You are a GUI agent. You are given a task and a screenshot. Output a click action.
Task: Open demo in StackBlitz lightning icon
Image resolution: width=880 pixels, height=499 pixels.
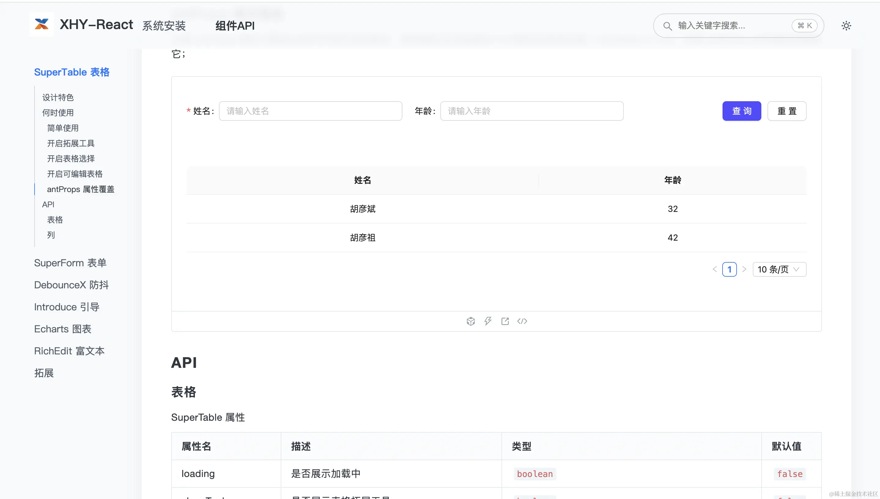[x=488, y=321]
